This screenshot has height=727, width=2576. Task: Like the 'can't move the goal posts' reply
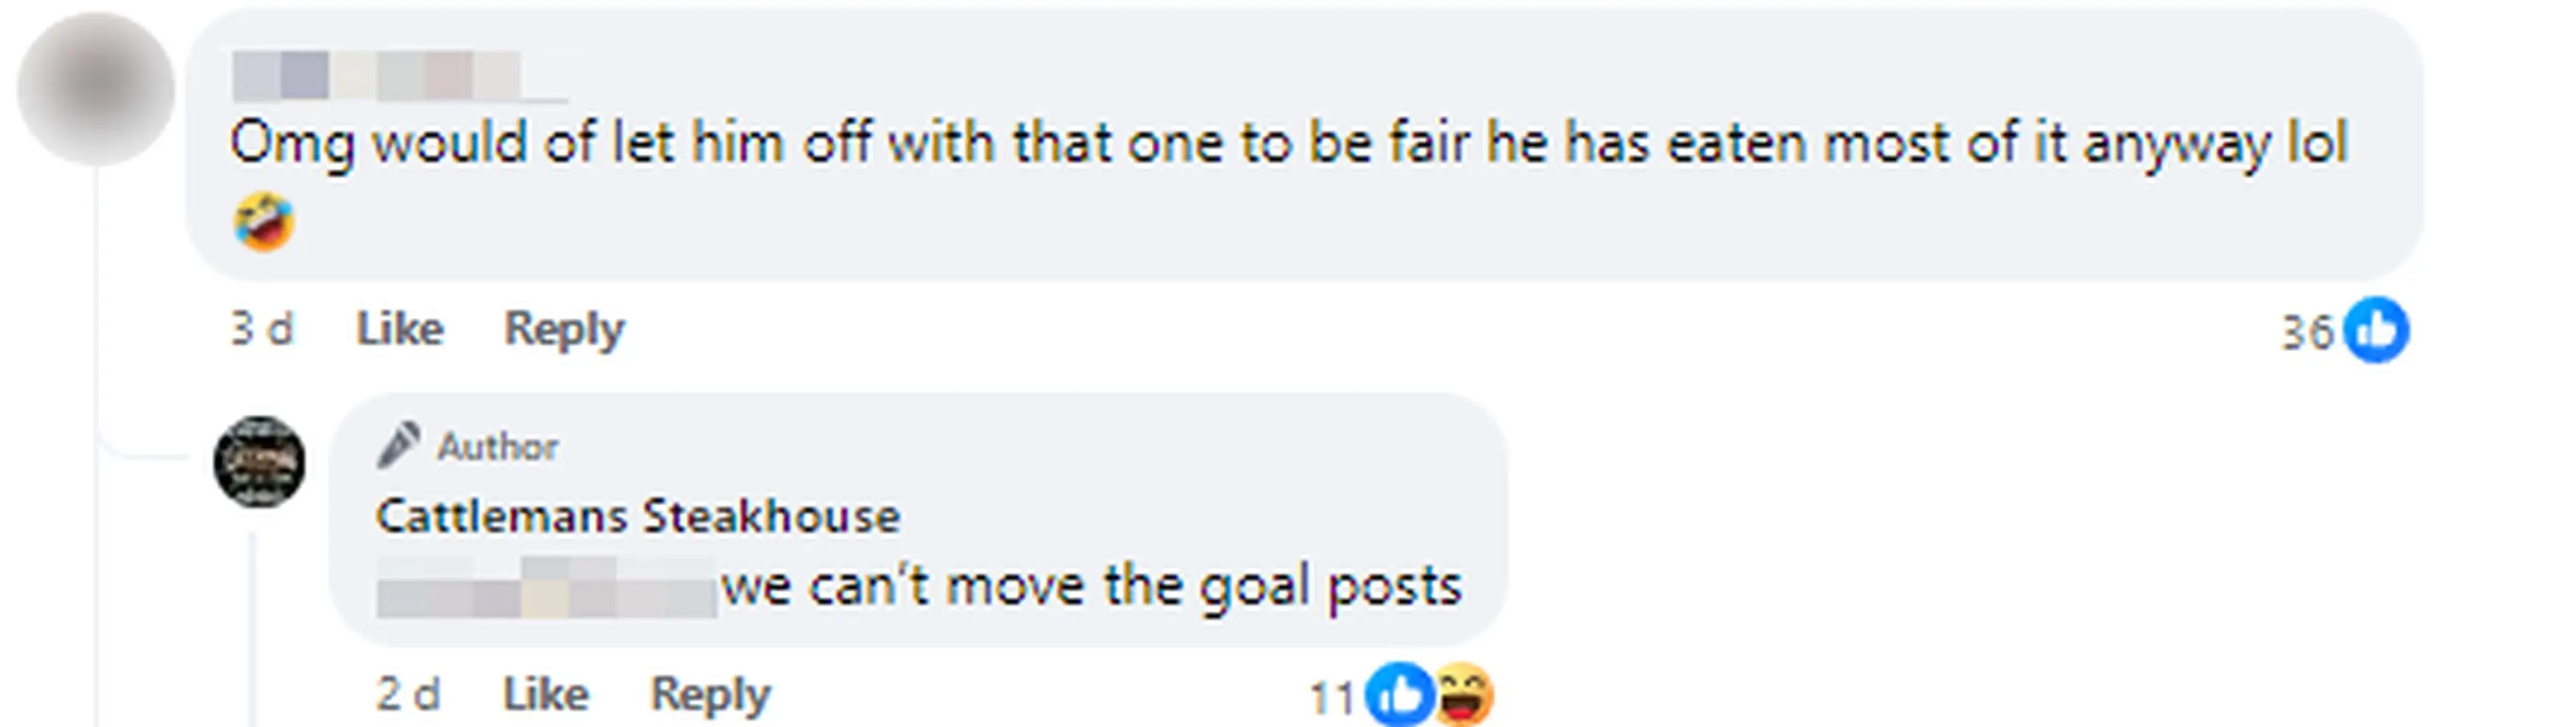546,693
